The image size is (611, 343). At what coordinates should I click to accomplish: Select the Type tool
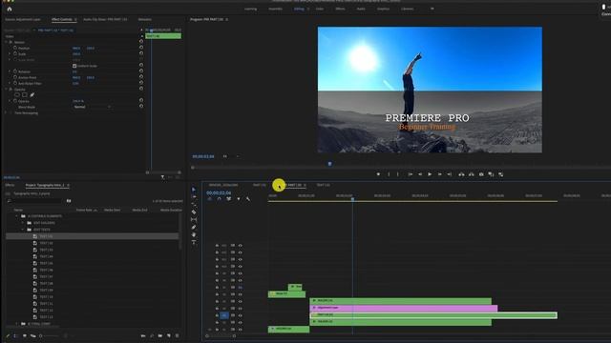(x=194, y=242)
